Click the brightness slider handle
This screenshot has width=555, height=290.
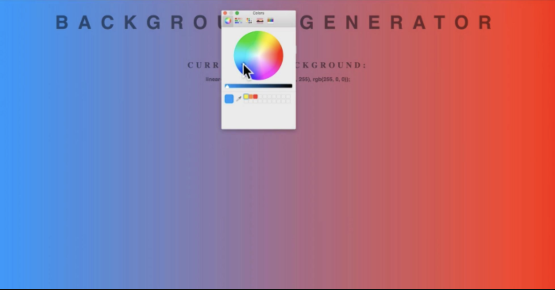point(227,86)
